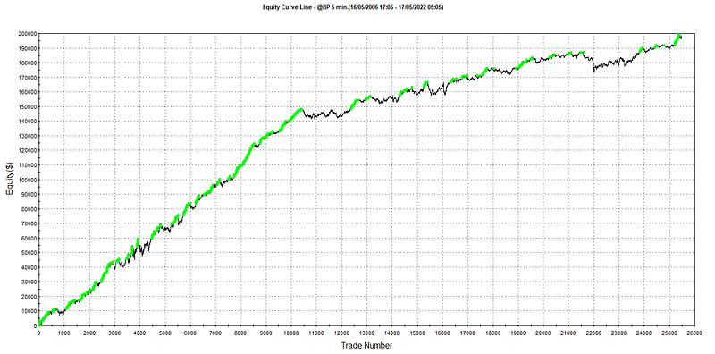Pick the 3000 trade number tick label
715x354 pixels.
pos(115,333)
